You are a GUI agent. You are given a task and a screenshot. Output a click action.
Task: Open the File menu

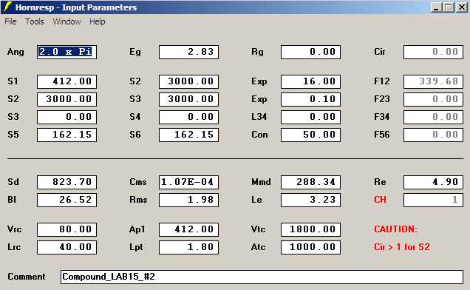click(10, 21)
